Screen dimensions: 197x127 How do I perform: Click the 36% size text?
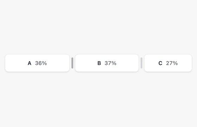coord(41,63)
